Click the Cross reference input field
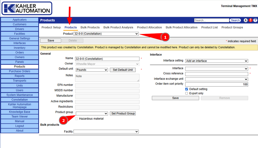258x148 pixels. tap(216, 74)
